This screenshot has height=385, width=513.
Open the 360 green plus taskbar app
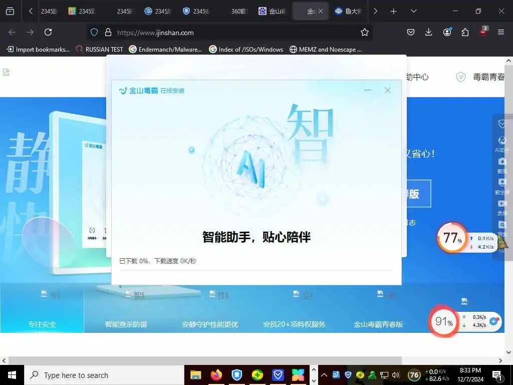(x=258, y=375)
